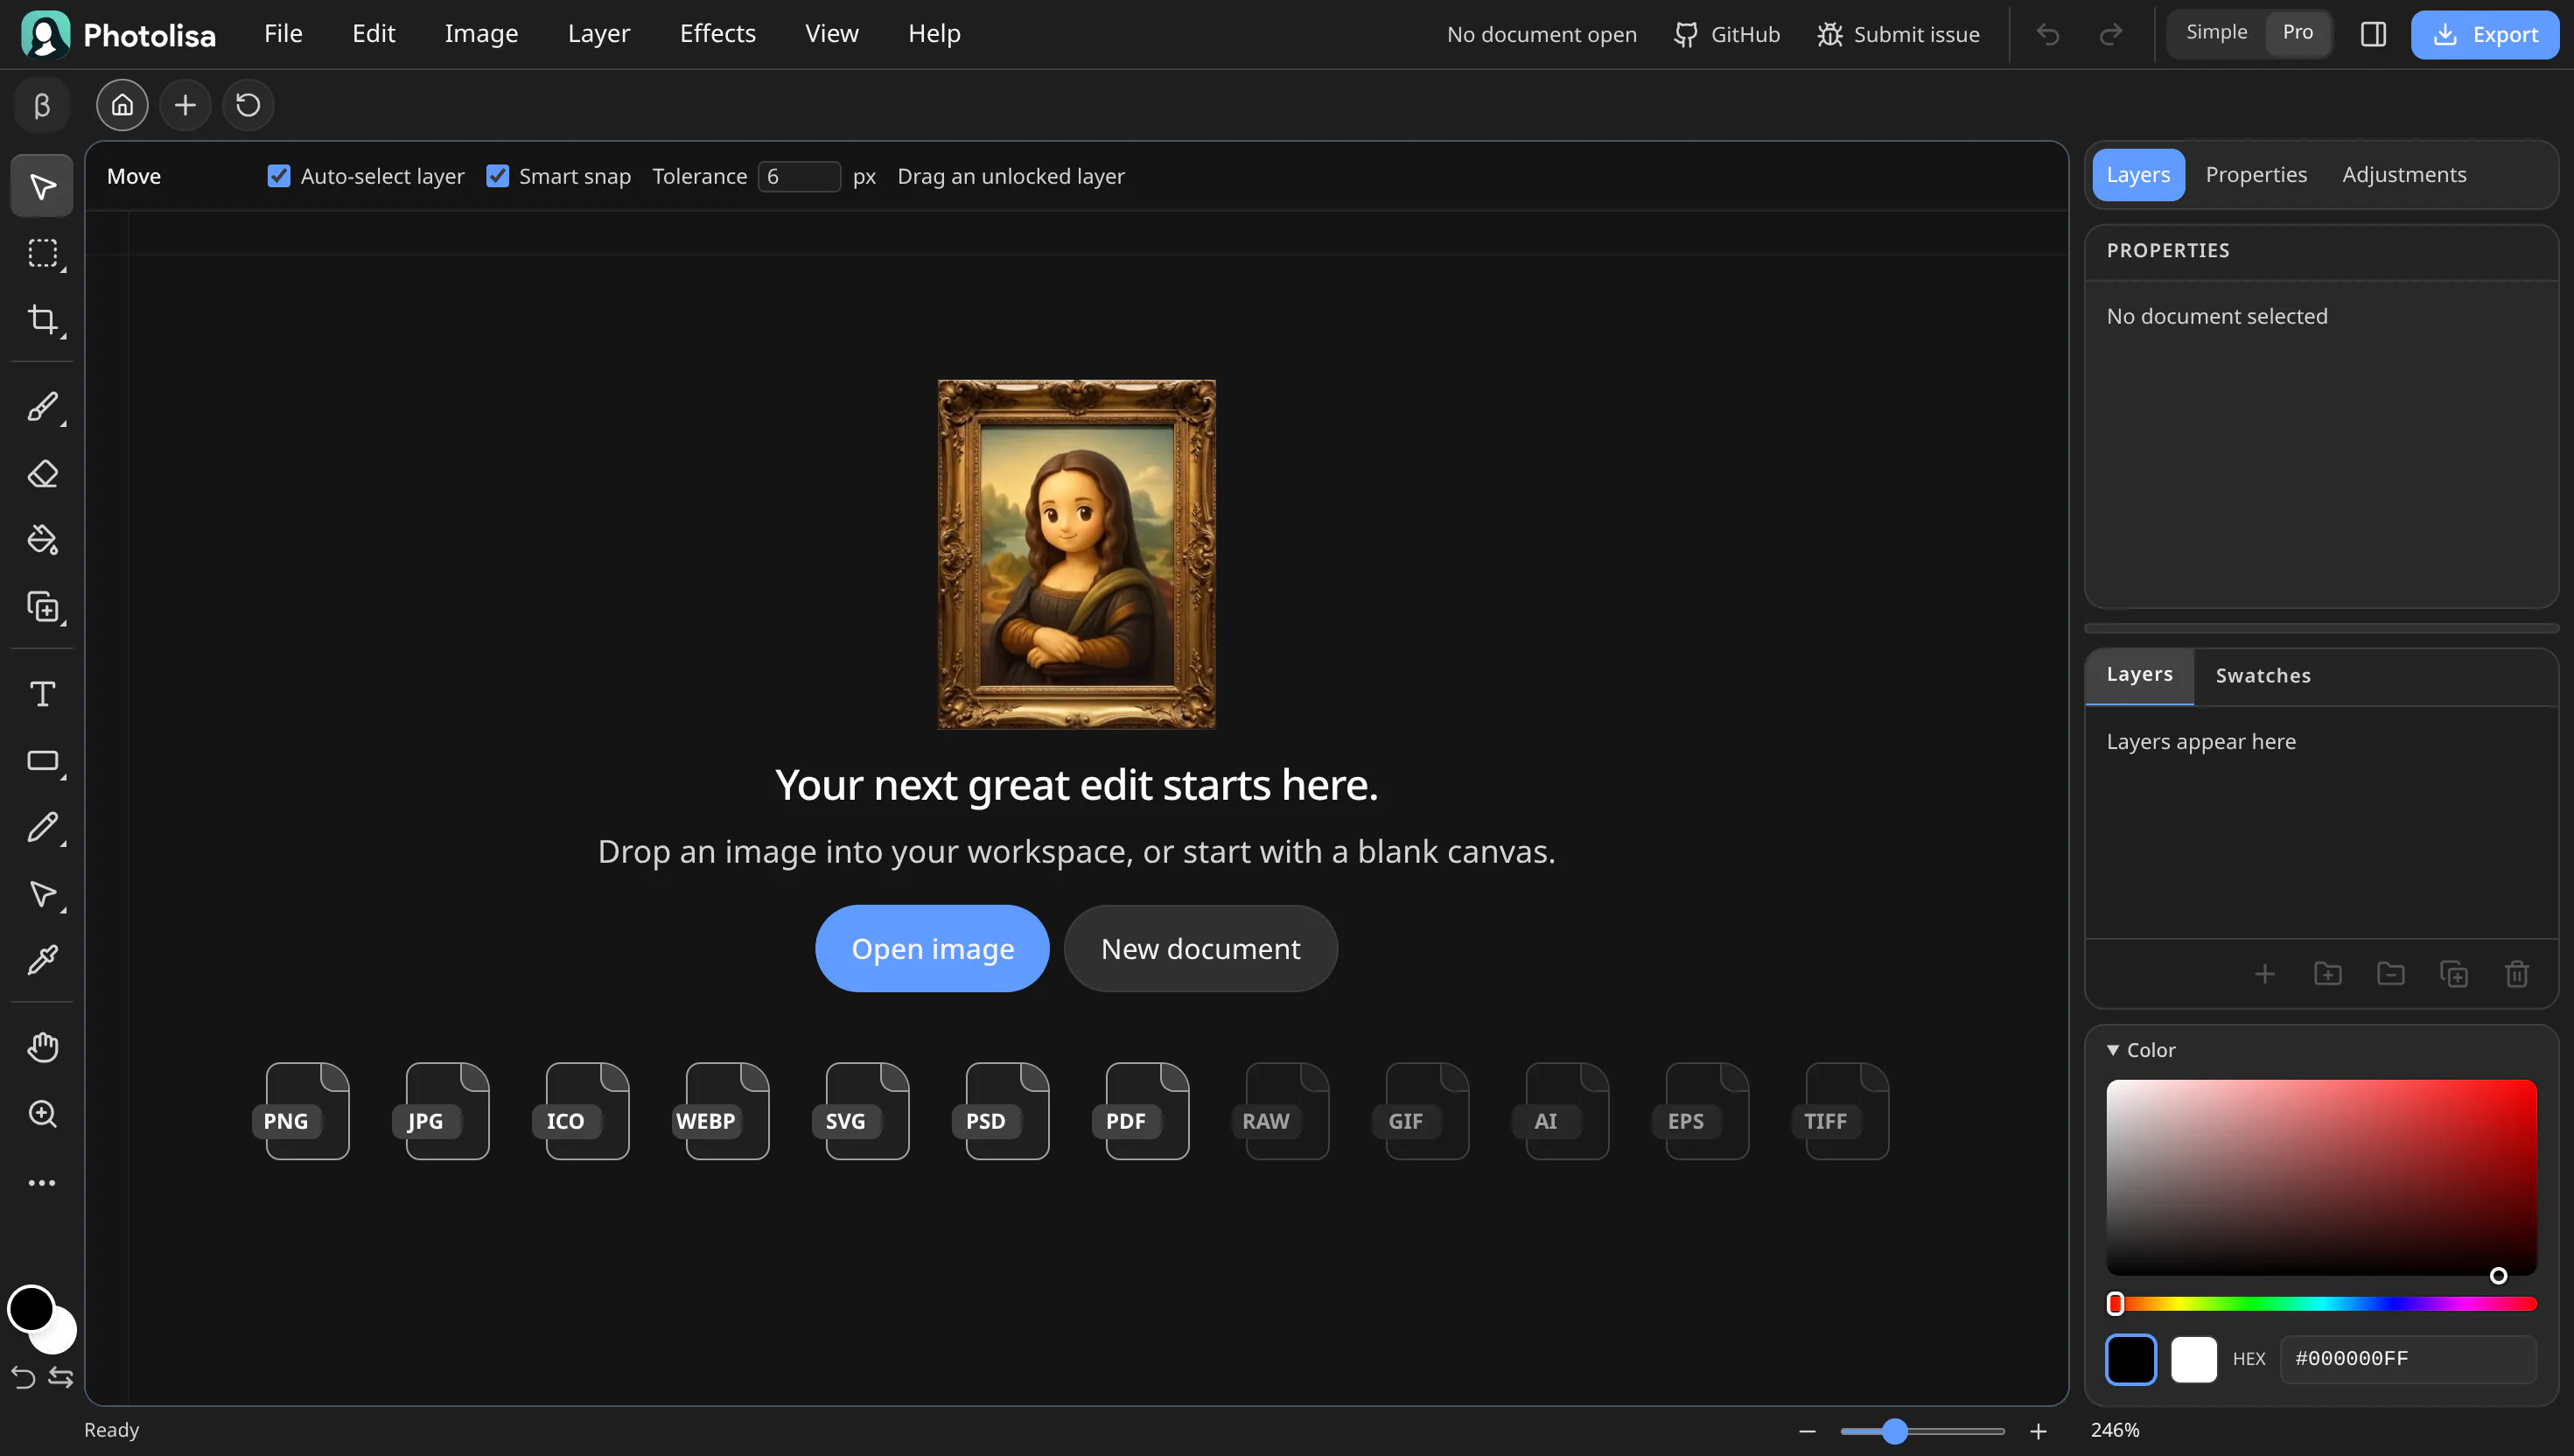Switch to Simple mode

2216,33
